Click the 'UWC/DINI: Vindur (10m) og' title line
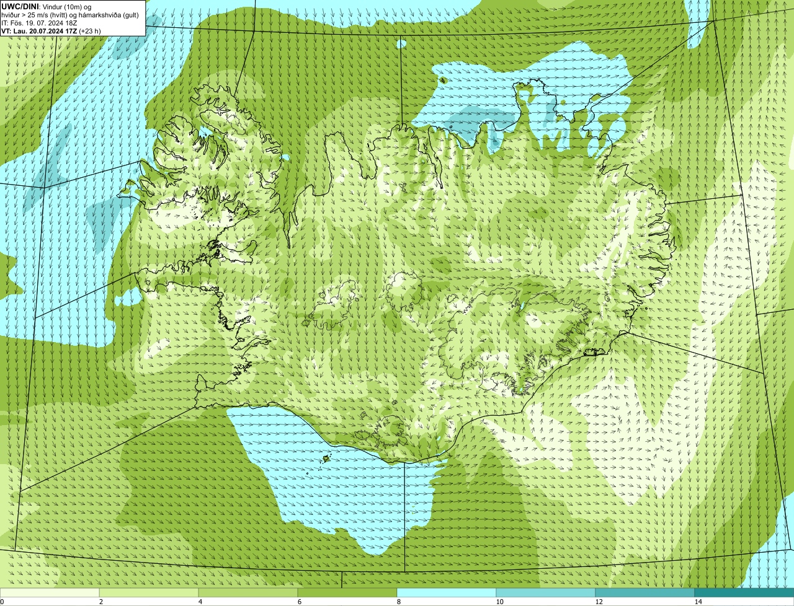The image size is (794, 606). (47, 6)
